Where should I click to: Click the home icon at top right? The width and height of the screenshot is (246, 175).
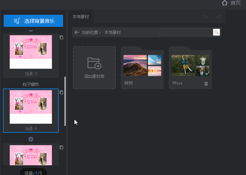click(225, 3)
